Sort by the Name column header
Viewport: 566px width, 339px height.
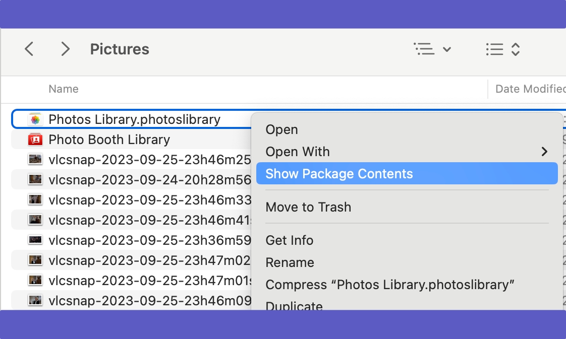coord(64,89)
